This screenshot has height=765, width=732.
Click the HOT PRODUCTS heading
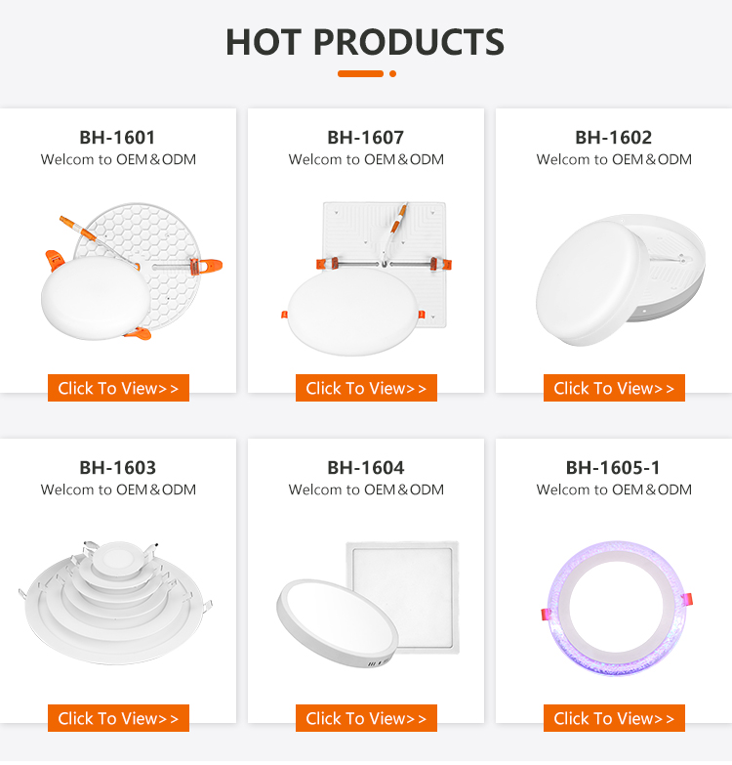(365, 42)
